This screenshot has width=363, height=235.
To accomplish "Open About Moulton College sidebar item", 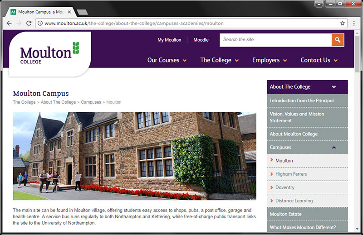I will [x=307, y=134].
